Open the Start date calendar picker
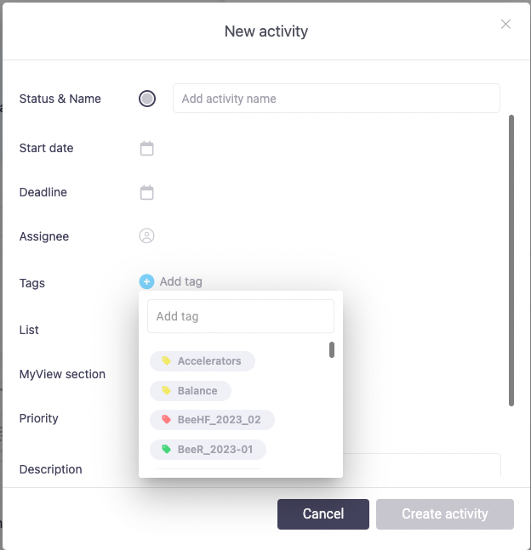 [147, 149]
